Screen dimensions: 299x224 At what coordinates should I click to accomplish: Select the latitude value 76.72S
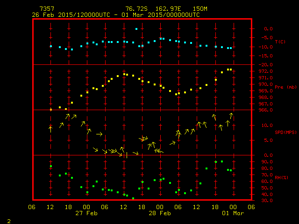(136, 9)
